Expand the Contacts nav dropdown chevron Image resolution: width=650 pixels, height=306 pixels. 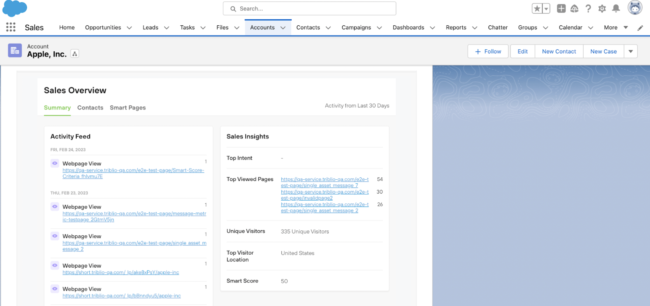click(328, 28)
